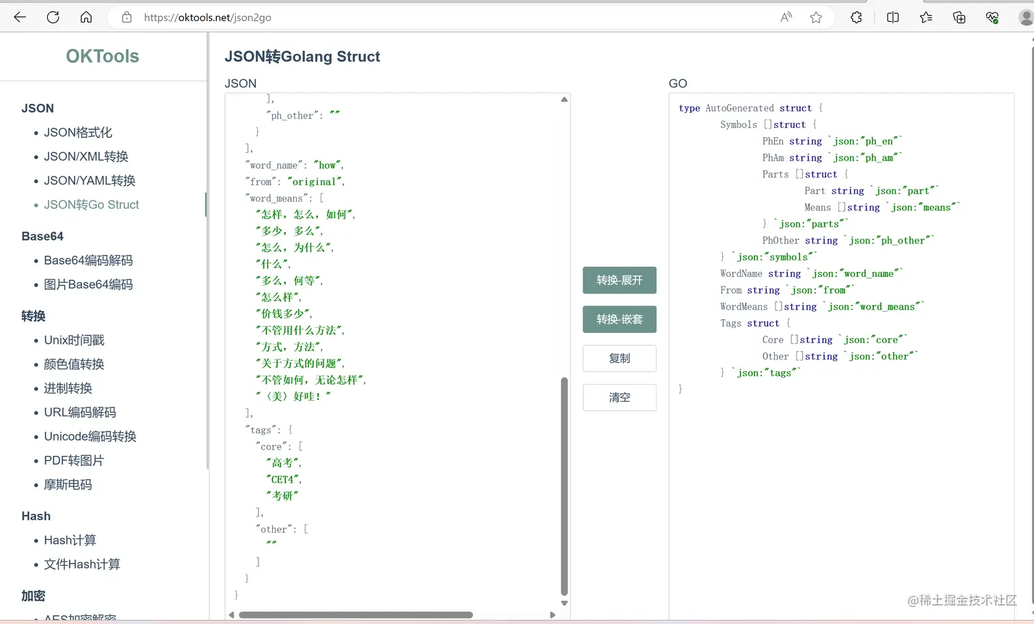1034x624 pixels.
Task: Open Base64编码解码 tool
Action: click(x=88, y=260)
